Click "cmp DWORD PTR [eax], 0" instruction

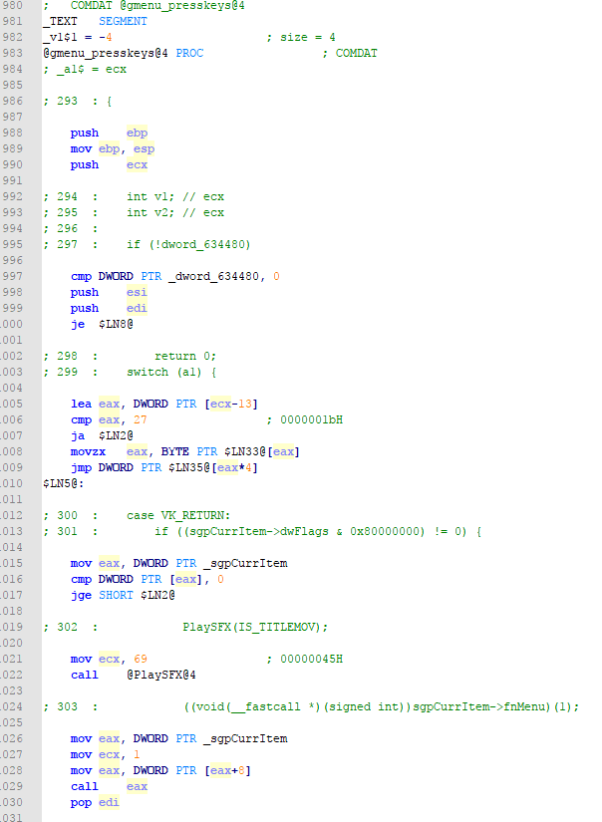[x=148, y=579]
